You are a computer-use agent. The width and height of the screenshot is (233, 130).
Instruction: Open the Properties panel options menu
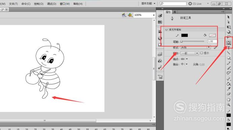pyautogui.click(x=223, y=12)
